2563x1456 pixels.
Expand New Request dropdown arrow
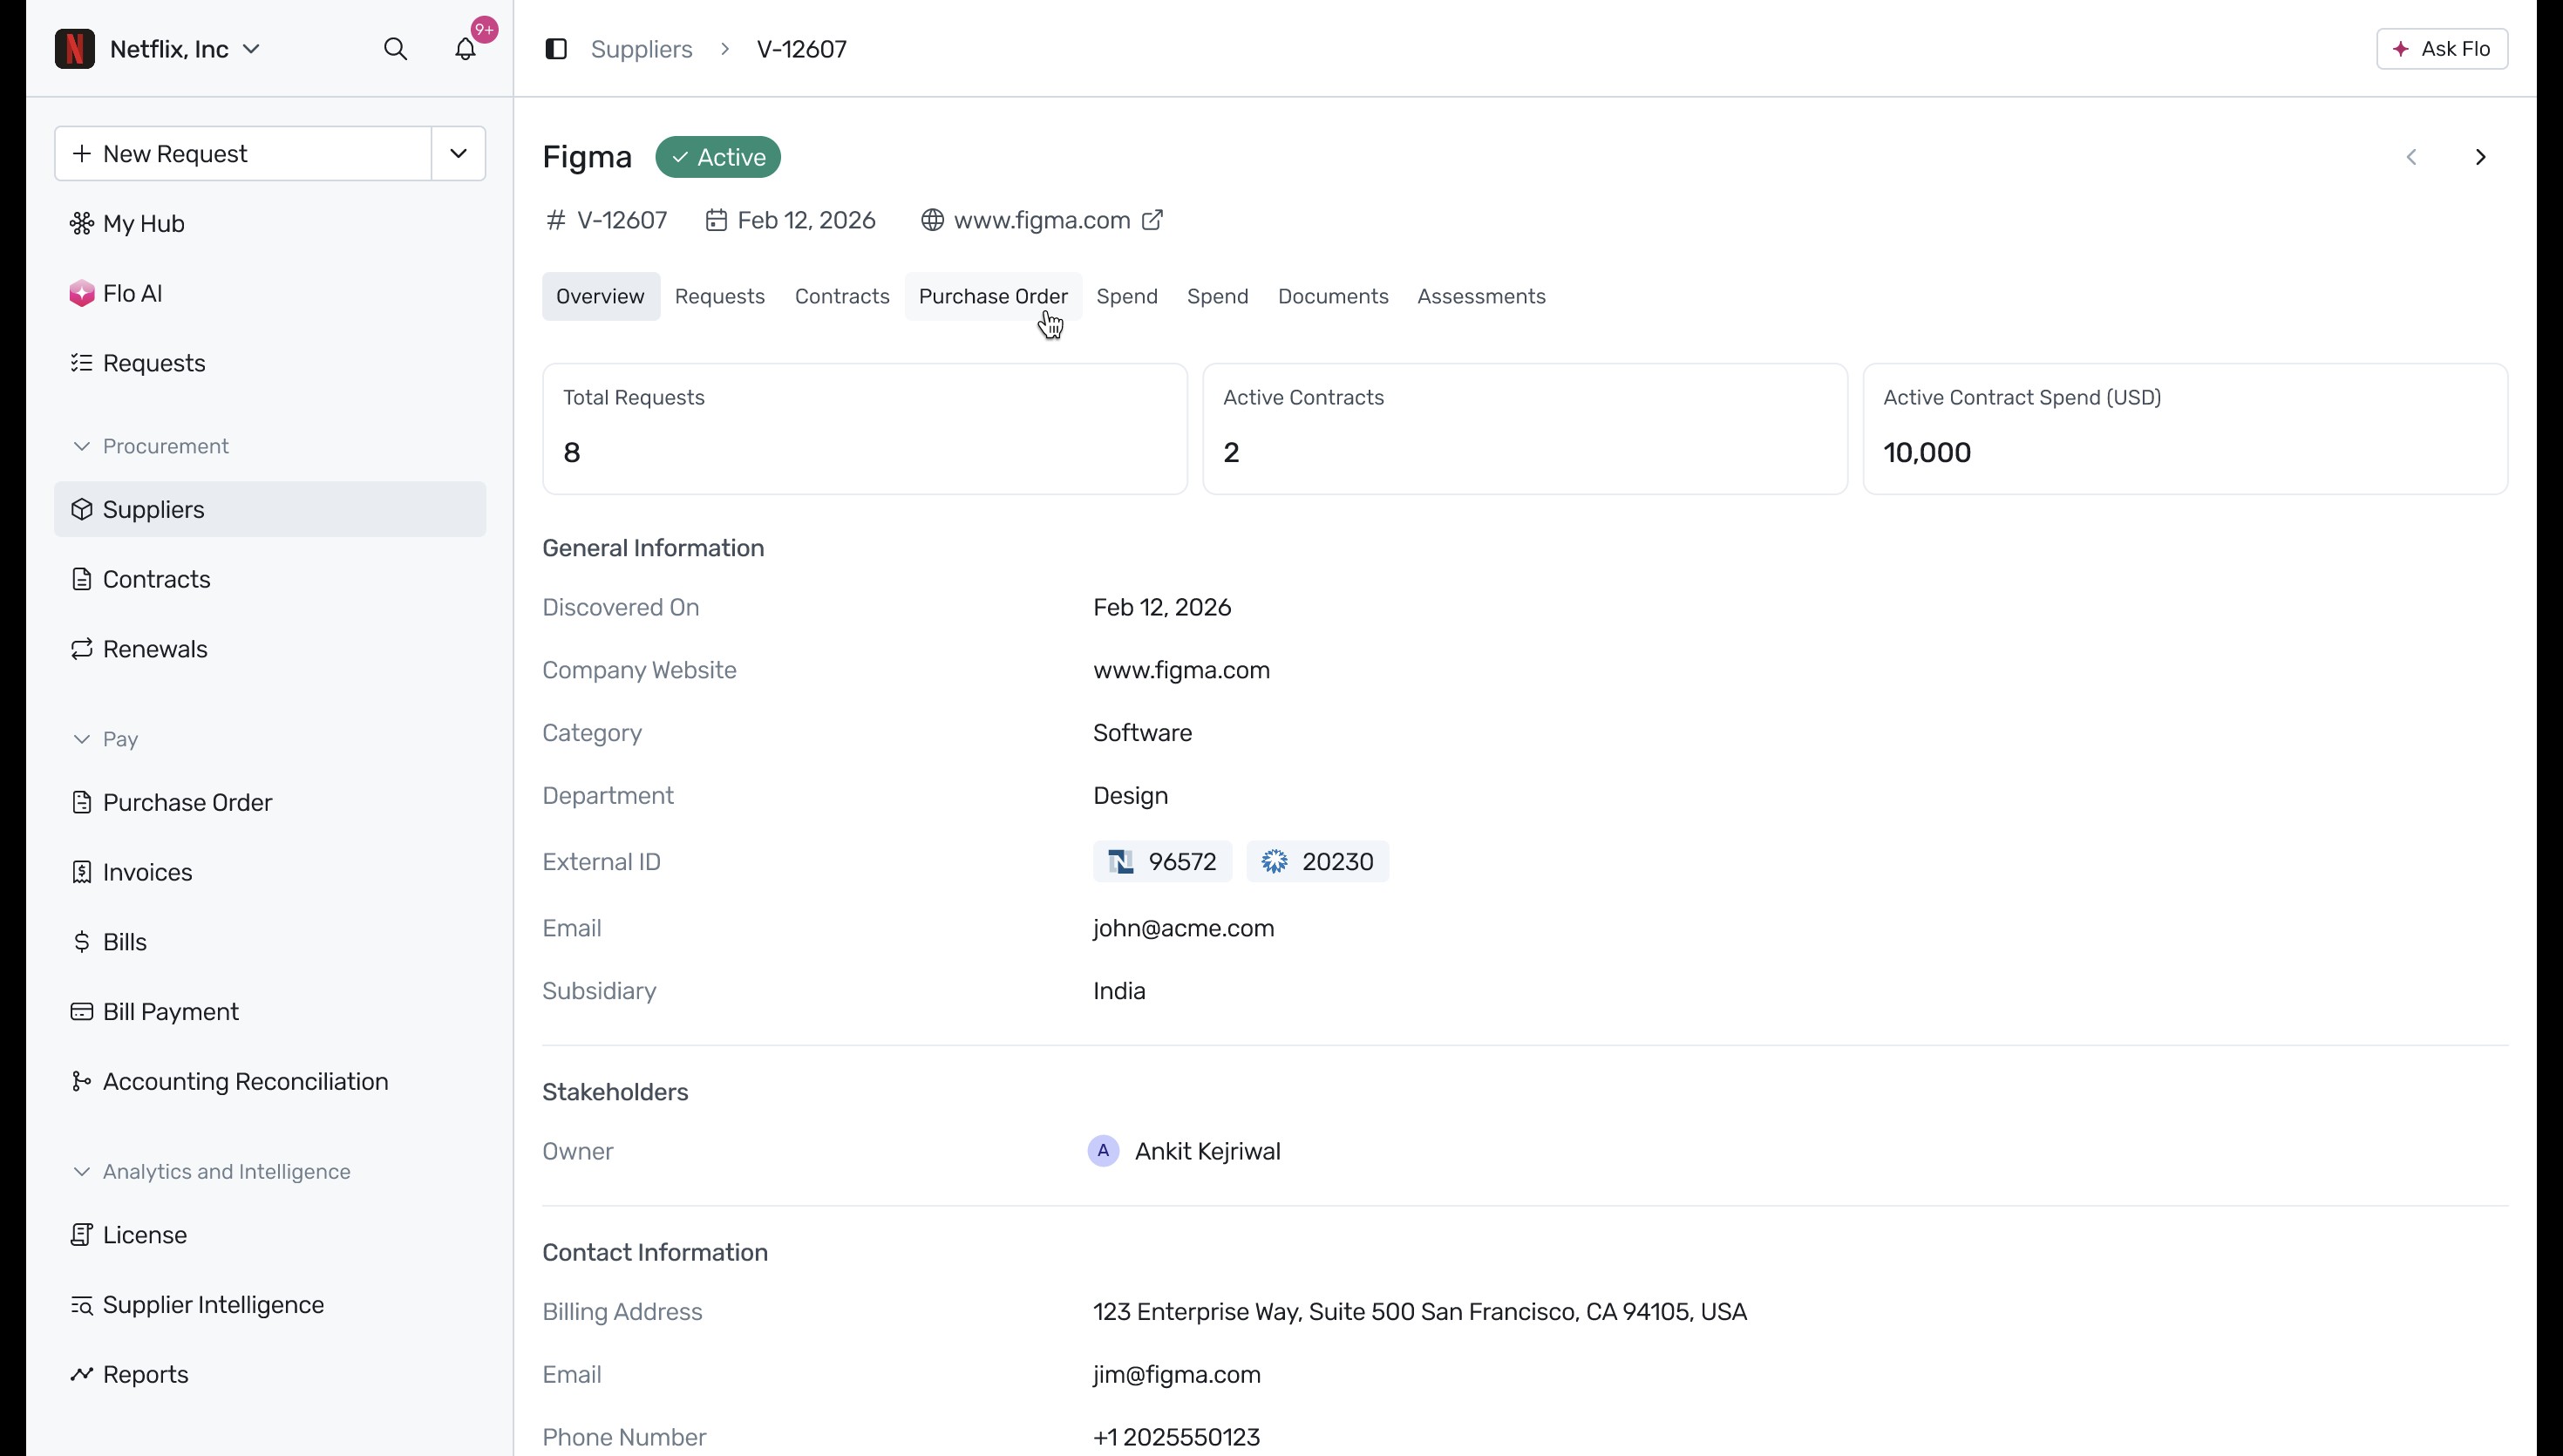pyautogui.click(x=459, y=154)
